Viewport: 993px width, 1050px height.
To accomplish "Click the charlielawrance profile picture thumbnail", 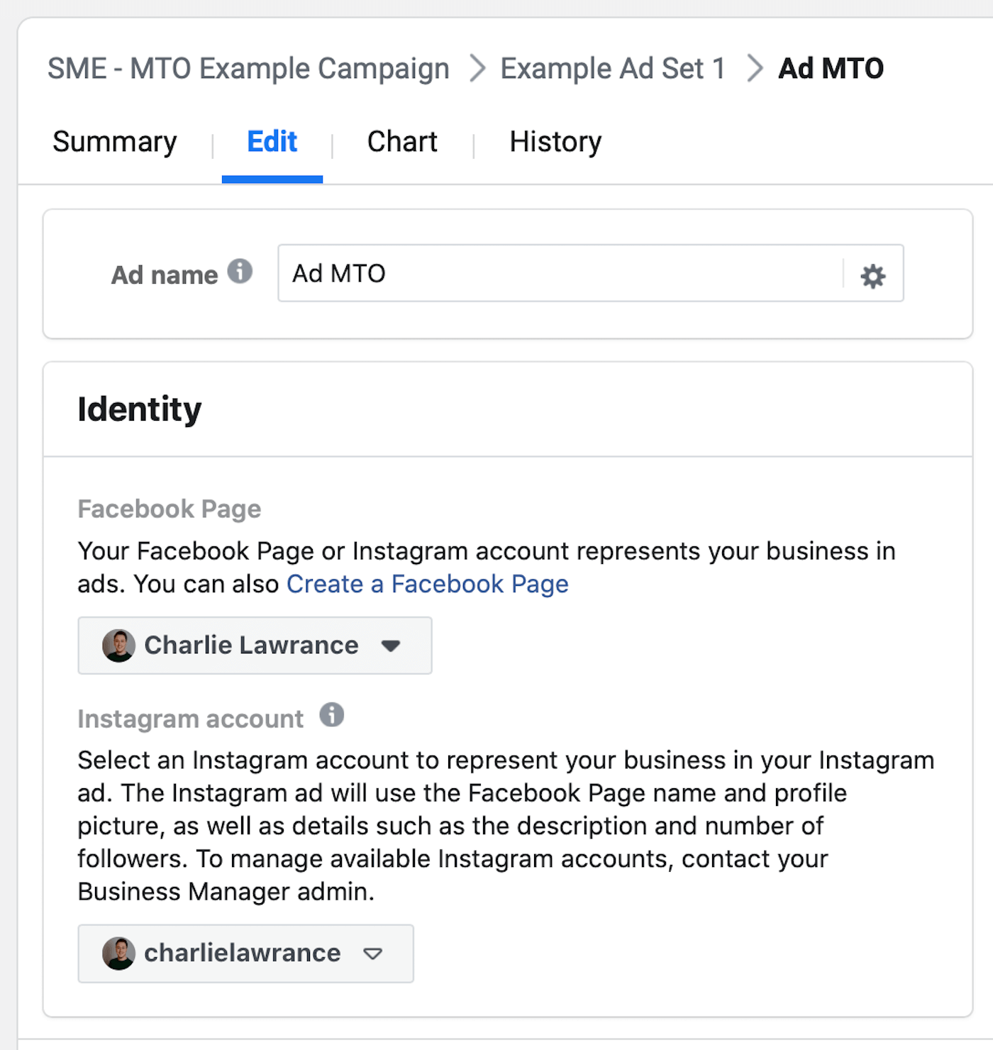I will click(119, 954).
